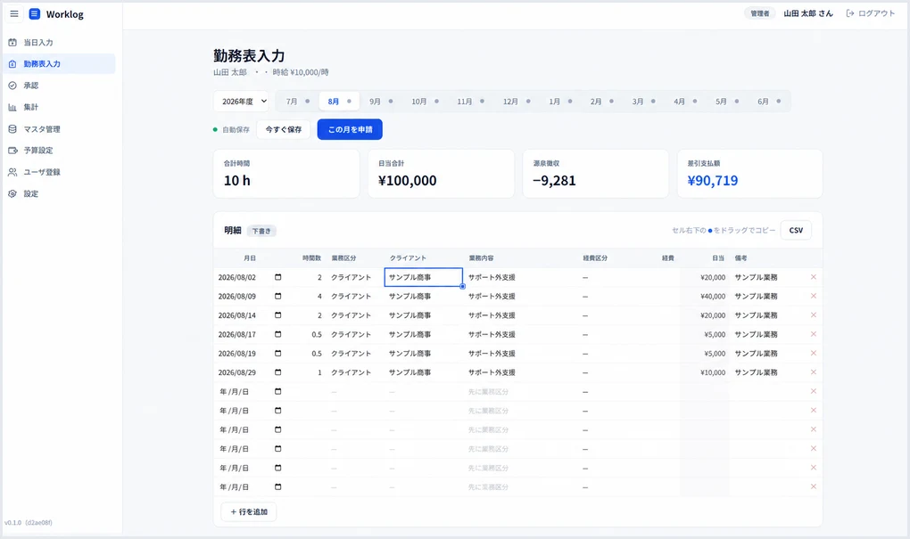Open 経費区分 cell in 2026/08/17 row
Screen dimensions: 910x539
pos(608,334)
